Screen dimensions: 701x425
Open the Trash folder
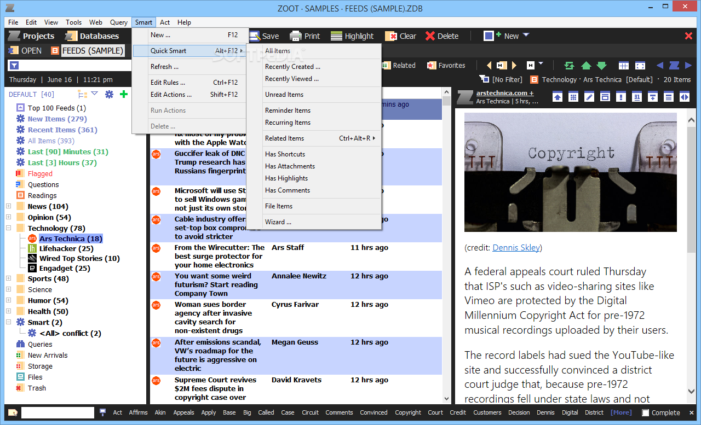[37, 388]
